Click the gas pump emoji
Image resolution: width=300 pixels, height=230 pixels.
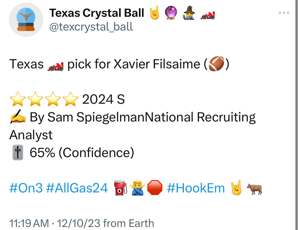click(x=121, y=189)
